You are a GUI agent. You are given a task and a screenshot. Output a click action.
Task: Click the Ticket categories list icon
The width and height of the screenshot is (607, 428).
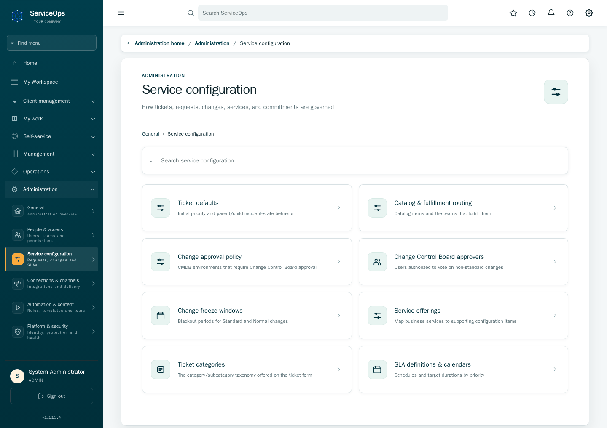(161, 370)
